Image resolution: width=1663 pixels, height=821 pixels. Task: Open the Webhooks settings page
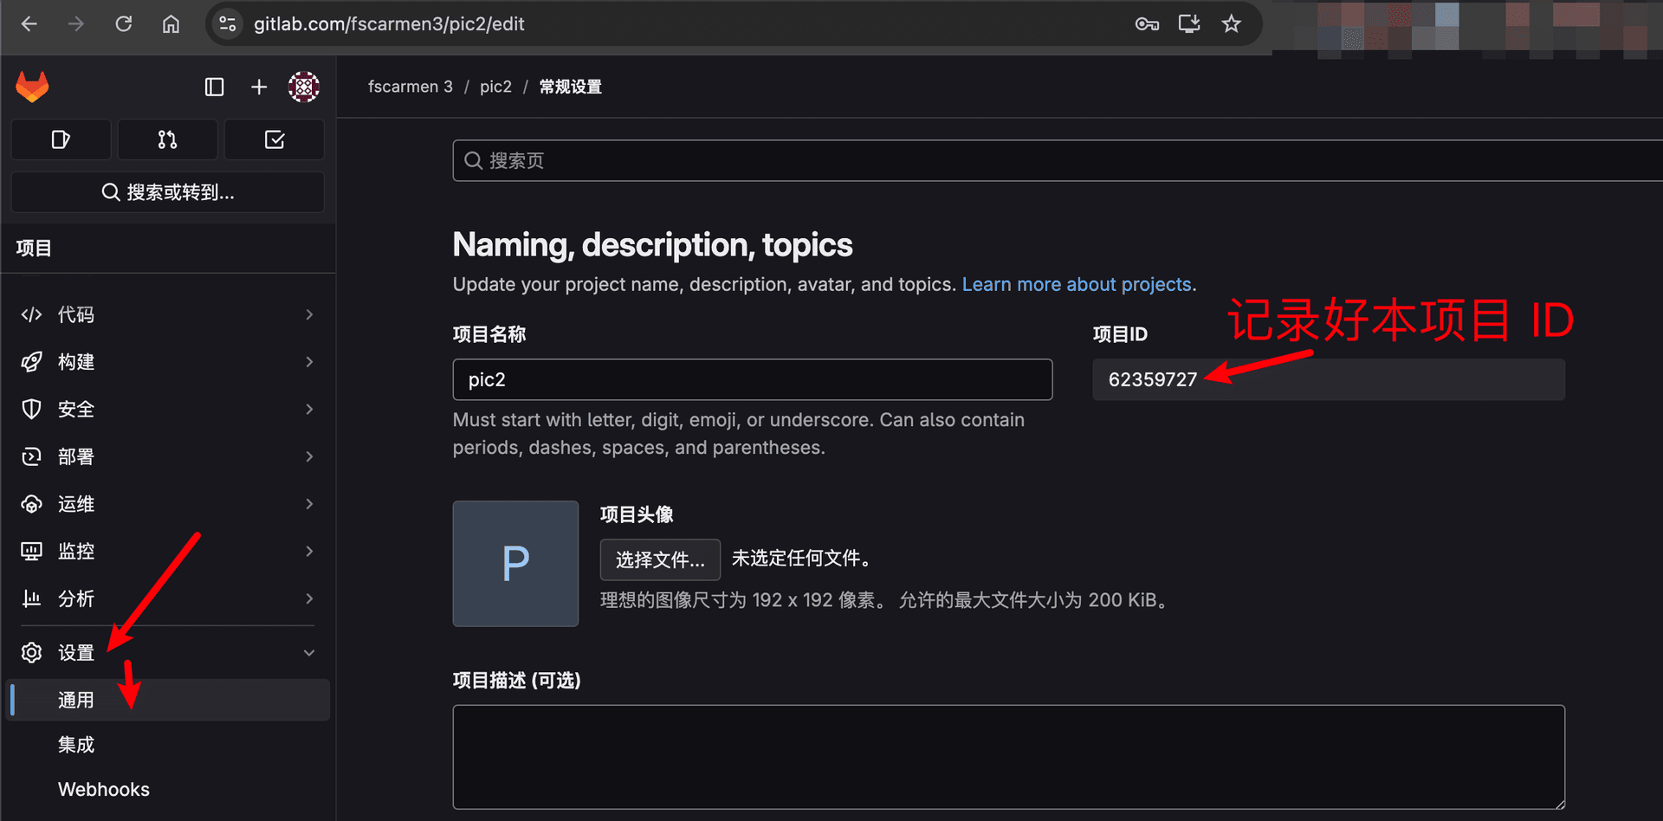click(x=104, y=789)
